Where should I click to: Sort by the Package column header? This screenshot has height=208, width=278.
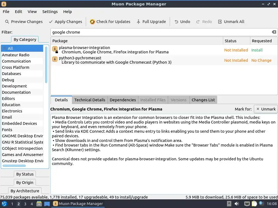137,41
